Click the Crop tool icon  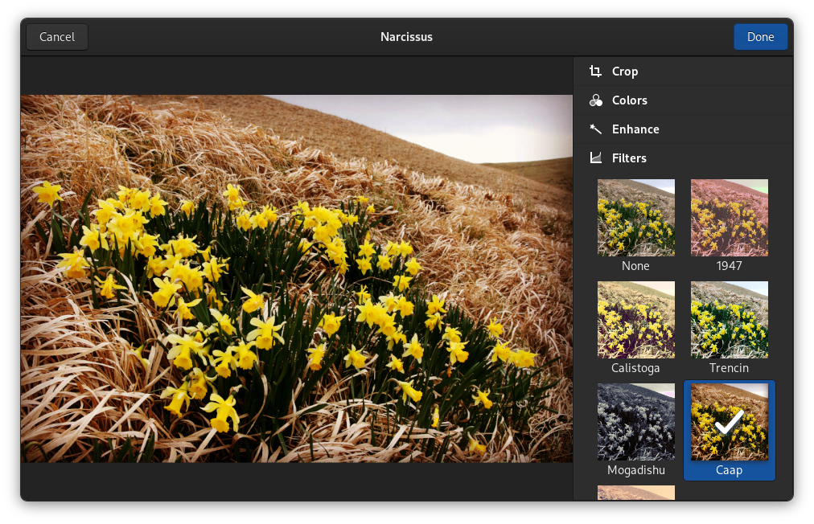[x=595, y=72]
